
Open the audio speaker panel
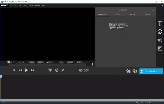pos(160,40)
